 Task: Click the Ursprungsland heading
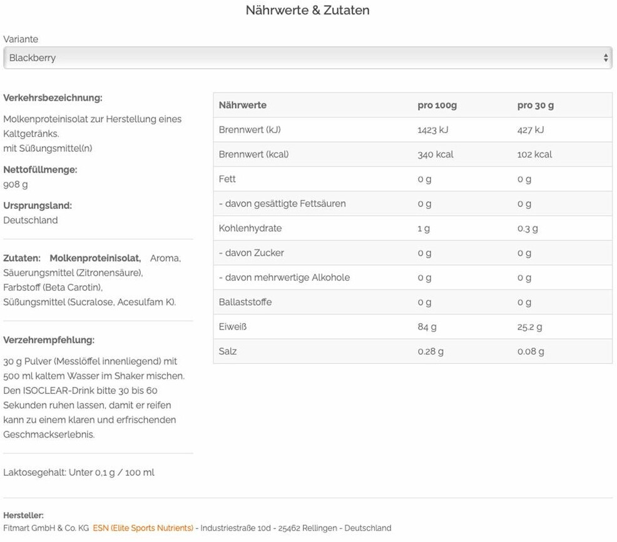[x=38, y=206]
